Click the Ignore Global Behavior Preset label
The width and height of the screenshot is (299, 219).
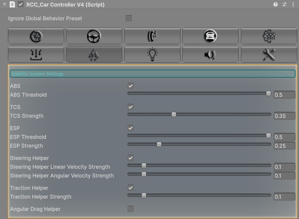click(45, 18)
